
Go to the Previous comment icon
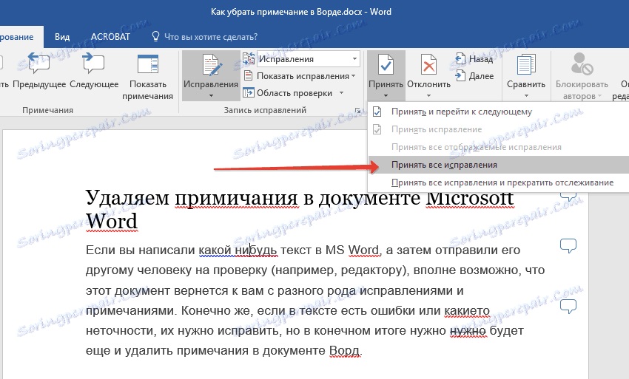pos(39,64)
